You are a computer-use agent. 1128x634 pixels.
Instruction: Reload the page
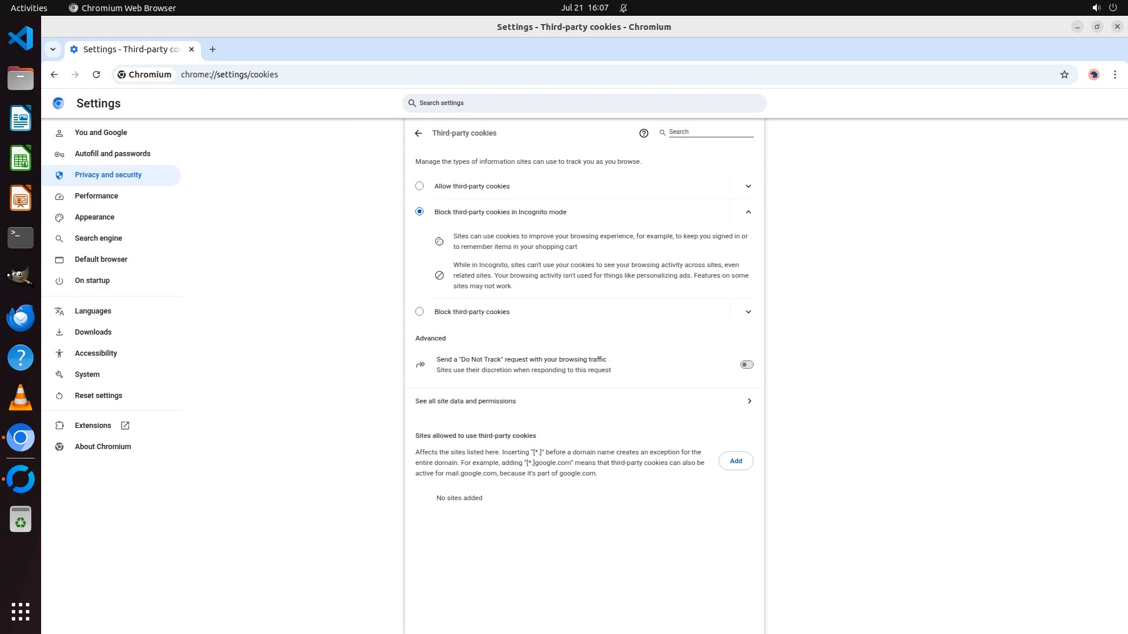coord(96,75)
